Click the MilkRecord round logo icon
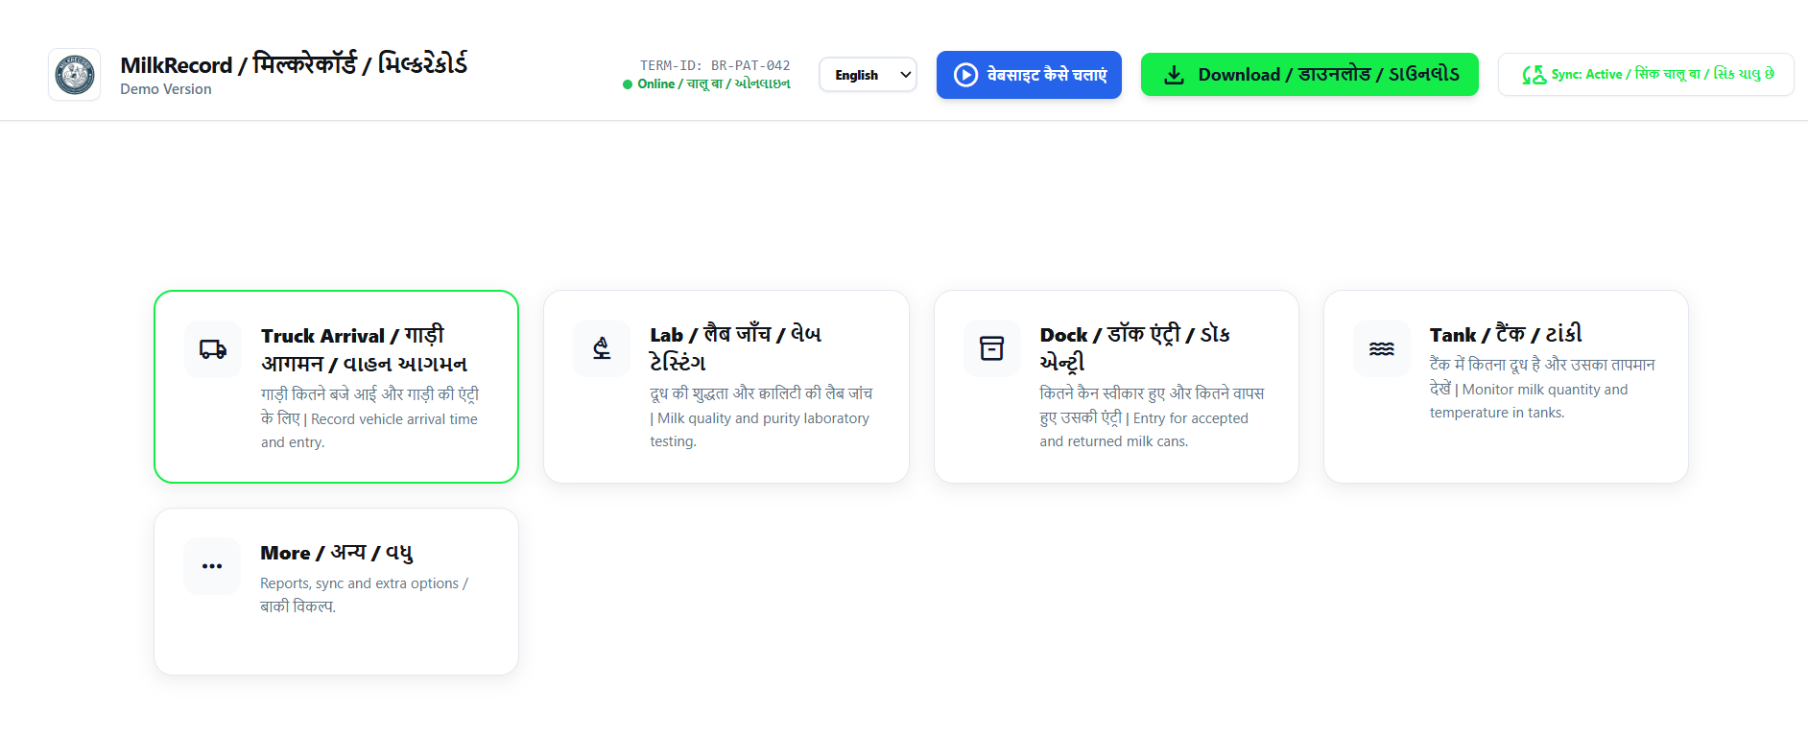This screenshot has height=737, width=1808. tap(75, 75)
